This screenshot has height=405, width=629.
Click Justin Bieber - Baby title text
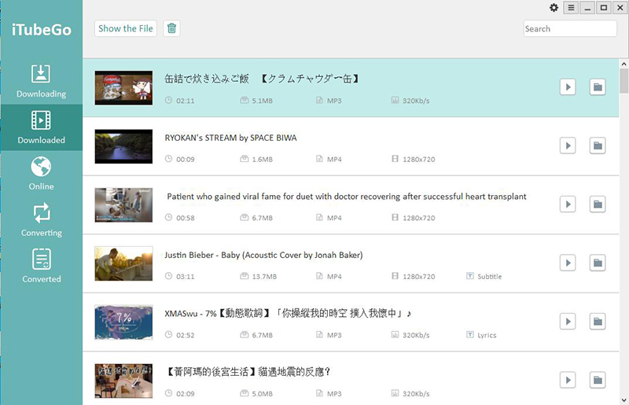[x=263, y=256]
